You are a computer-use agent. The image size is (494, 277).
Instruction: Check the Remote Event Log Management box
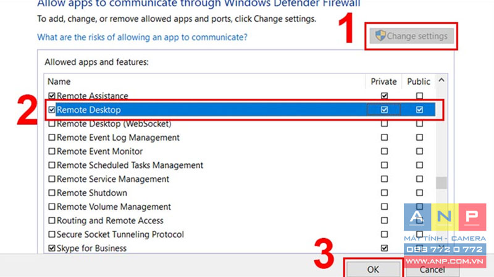click(52, 138)
